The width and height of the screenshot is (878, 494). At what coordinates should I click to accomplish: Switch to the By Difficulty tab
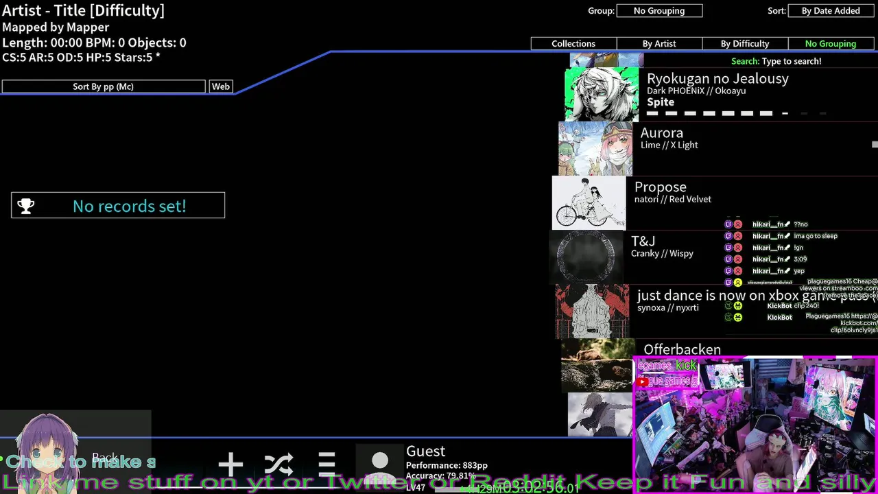(745, 43)
